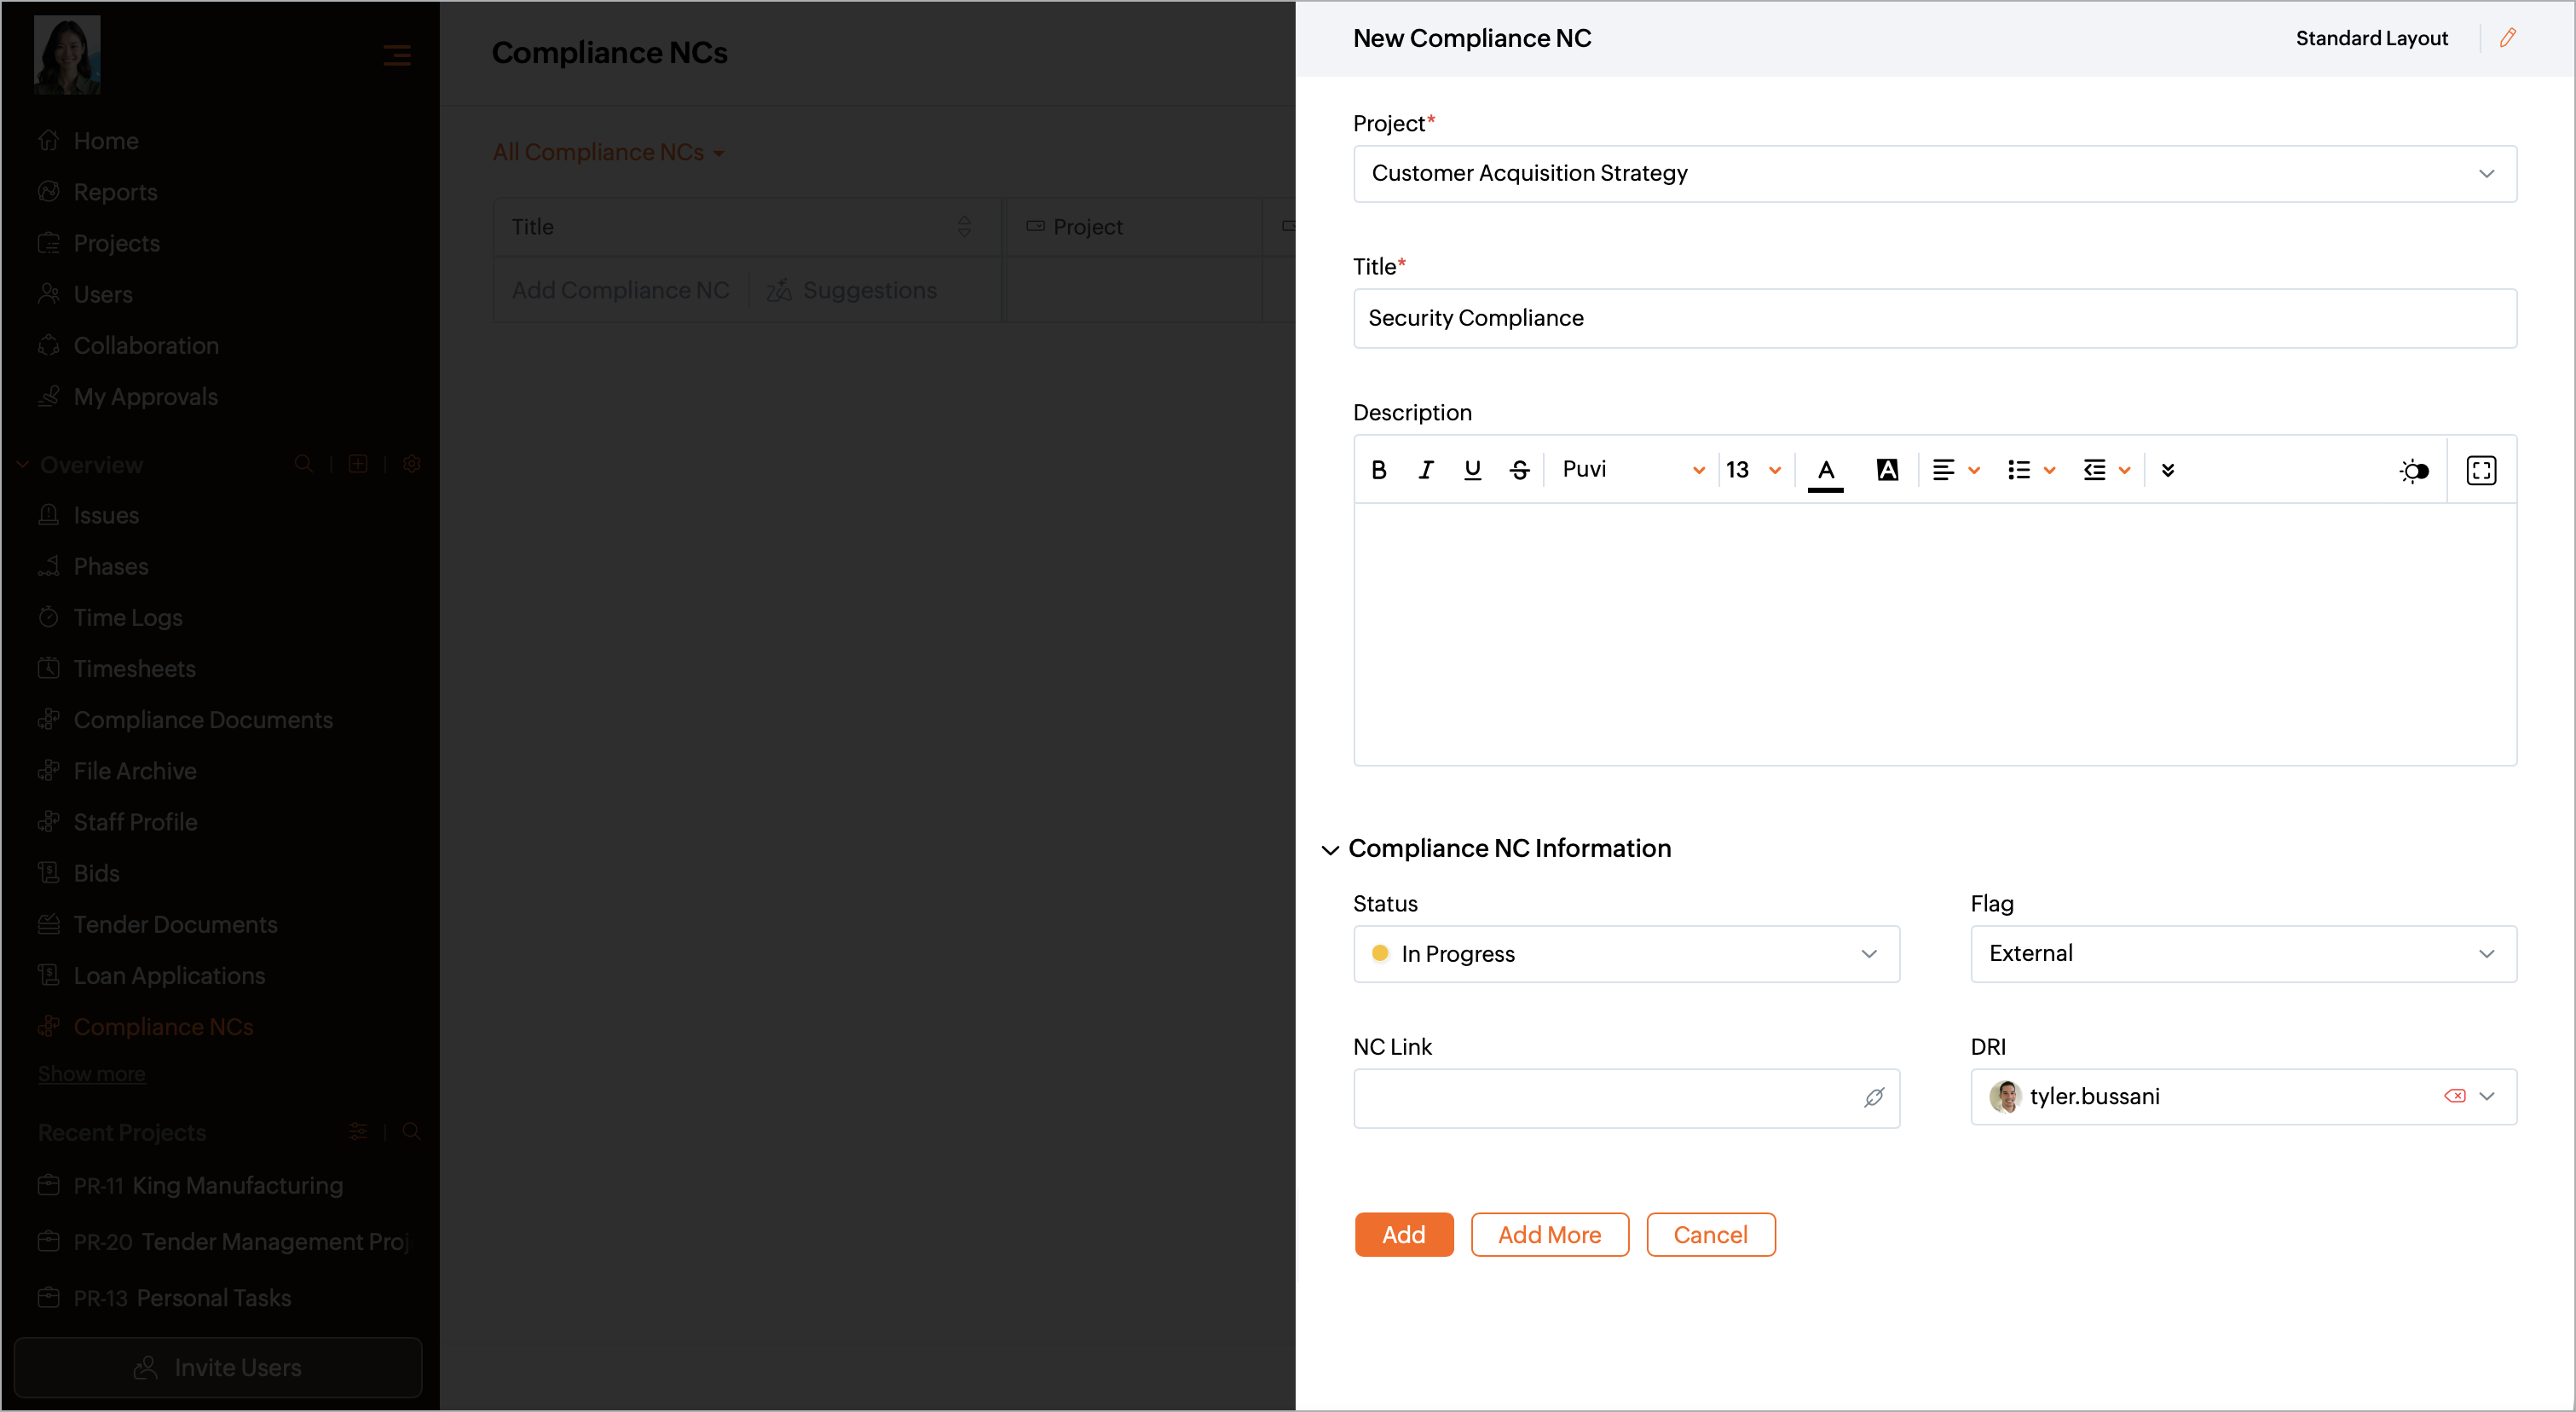This screenshot has height=1412, width=2576.
Task: Open the Puvi font family dropdown
Action: (1632, 470)
